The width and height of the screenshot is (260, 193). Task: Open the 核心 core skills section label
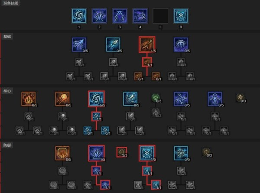(7, 91)
